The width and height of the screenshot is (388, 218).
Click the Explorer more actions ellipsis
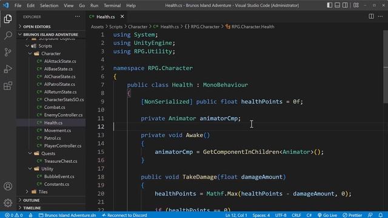coord(78,16)
